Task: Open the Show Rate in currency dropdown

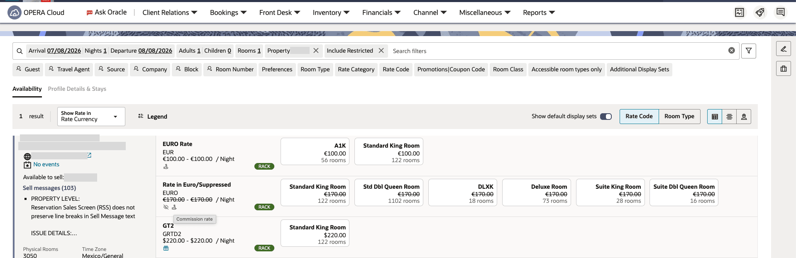Action: pyautogui.click(x=91, y=117)
